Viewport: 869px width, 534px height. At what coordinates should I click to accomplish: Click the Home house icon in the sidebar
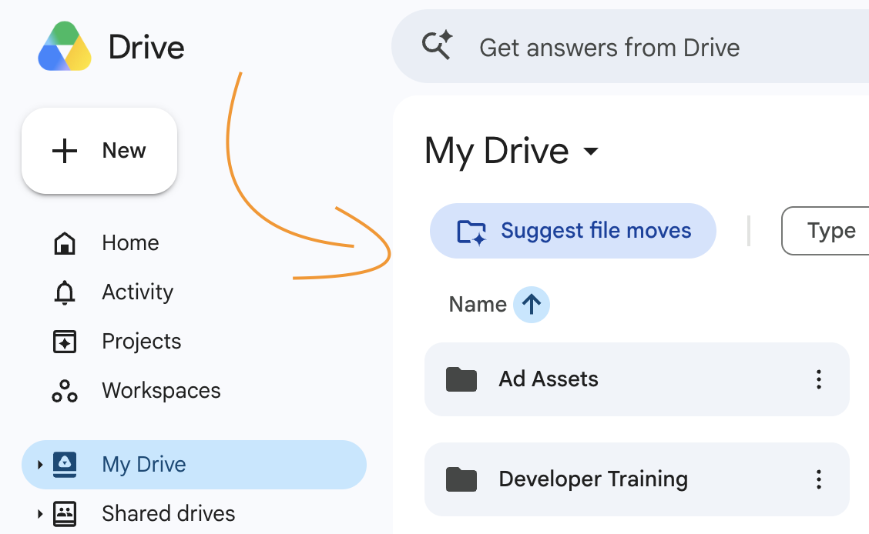click(64, 243)
